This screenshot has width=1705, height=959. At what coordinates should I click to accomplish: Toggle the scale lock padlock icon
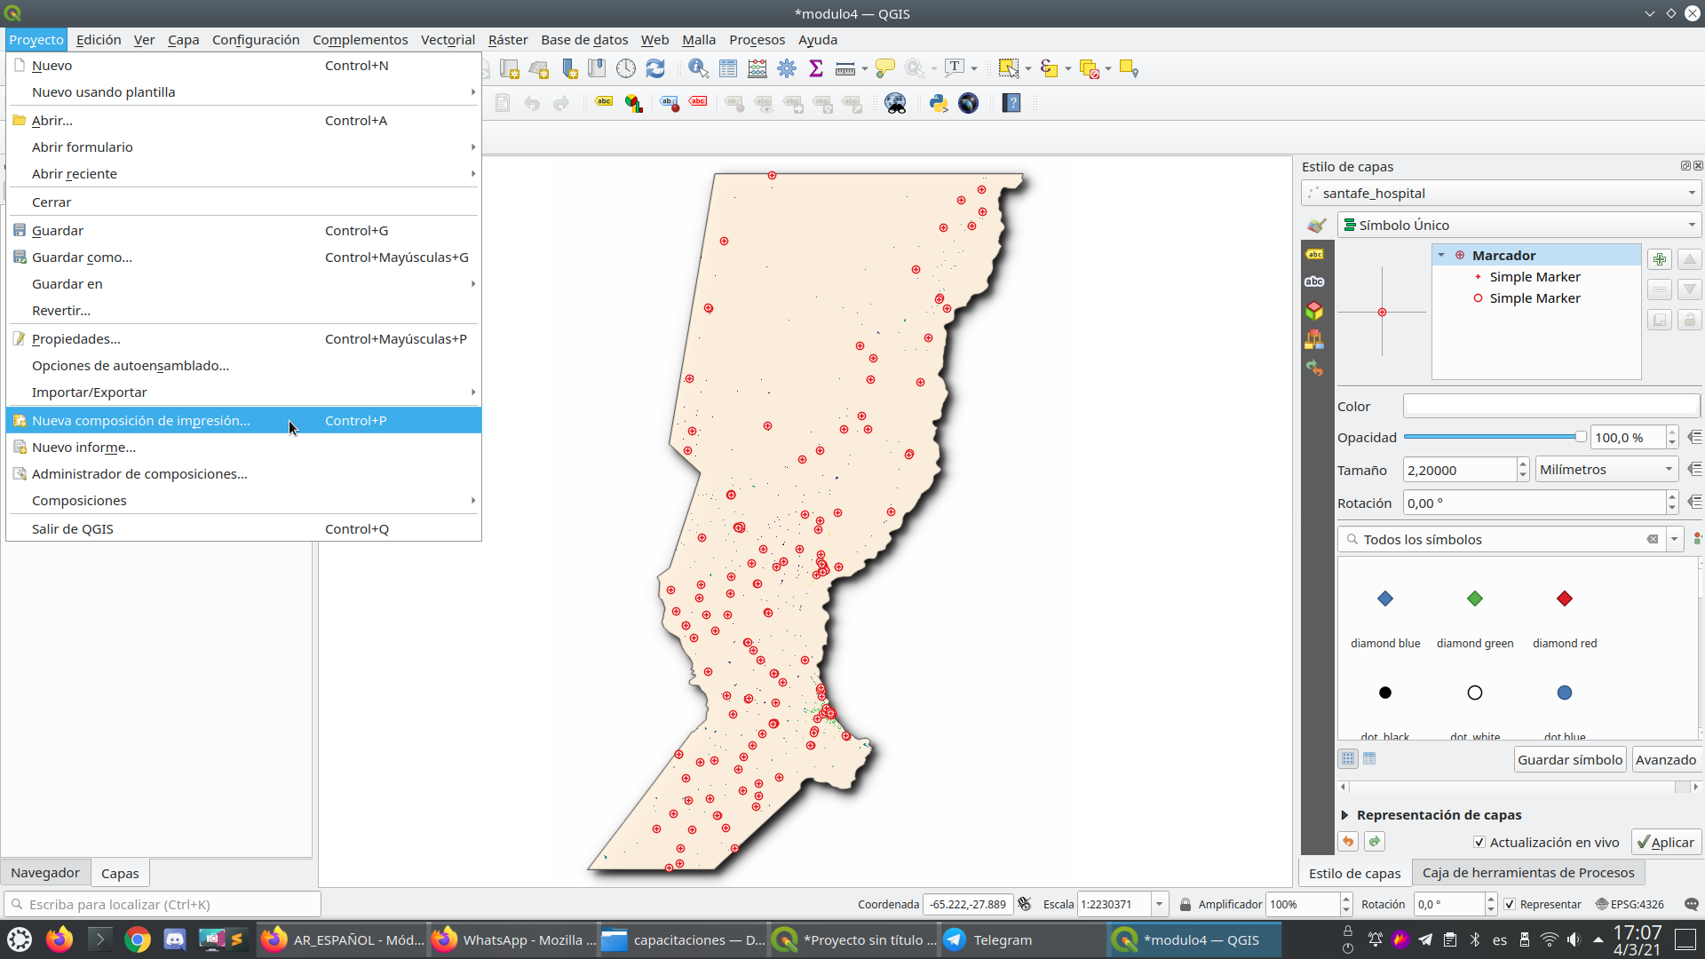pyautogui.click(x=1185, y=904)
